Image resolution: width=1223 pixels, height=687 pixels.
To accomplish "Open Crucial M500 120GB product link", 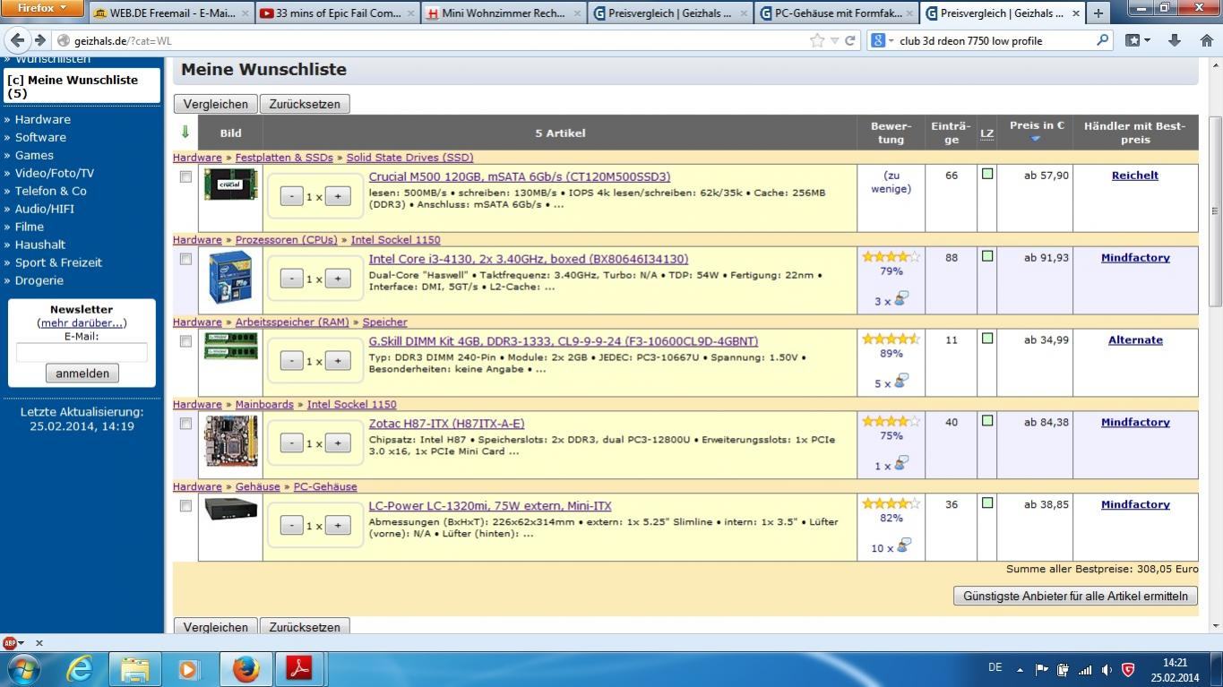I will coord(520,176).
